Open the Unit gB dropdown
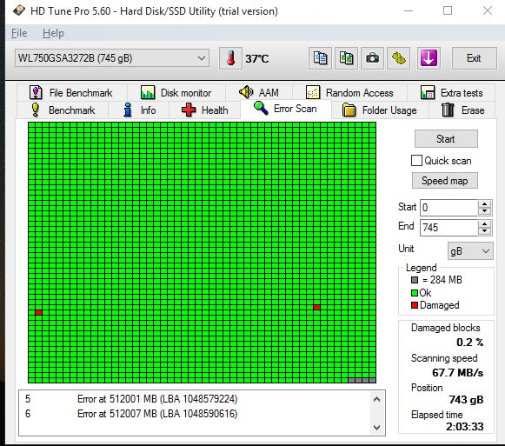The image size is (505, 446). point(470,251)
